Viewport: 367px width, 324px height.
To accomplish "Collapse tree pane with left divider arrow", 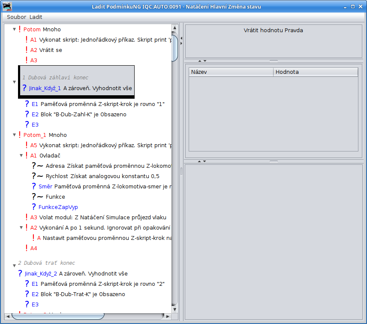I will point(181,38).
